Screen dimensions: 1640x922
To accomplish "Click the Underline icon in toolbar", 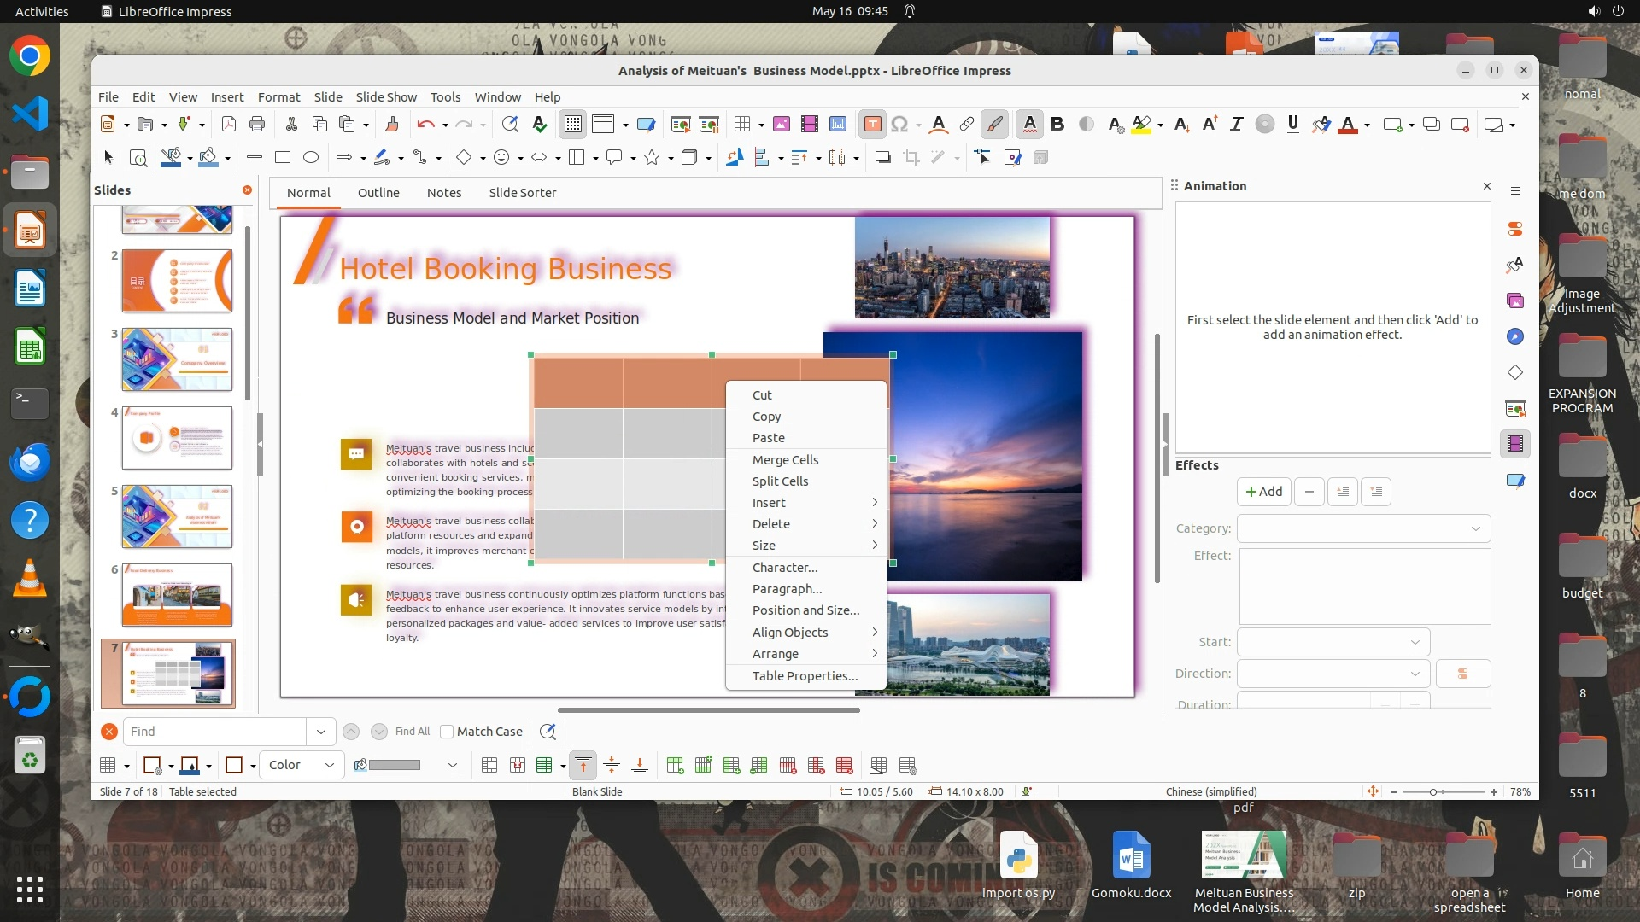I will tap(1292, 125).
